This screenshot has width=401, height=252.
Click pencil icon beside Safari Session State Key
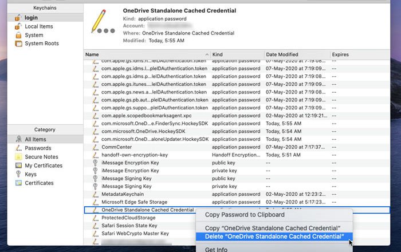pos(96,226)
